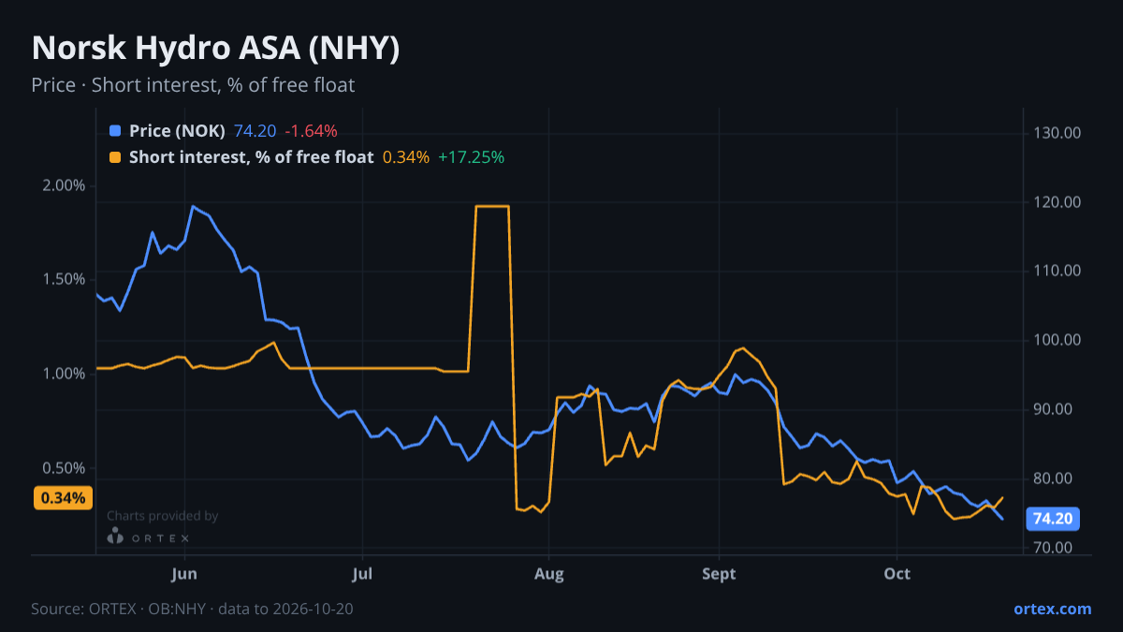Viewport: 1123px width, 632px height.
Task: Click the 0.34% orange axis value badge
Action: [64, 498]
